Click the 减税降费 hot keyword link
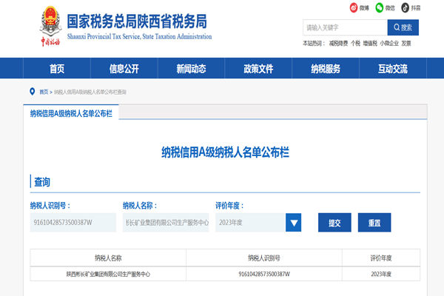The image size is (444, 296). point(339,44)
